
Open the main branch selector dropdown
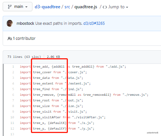click(x=17, y=7)
